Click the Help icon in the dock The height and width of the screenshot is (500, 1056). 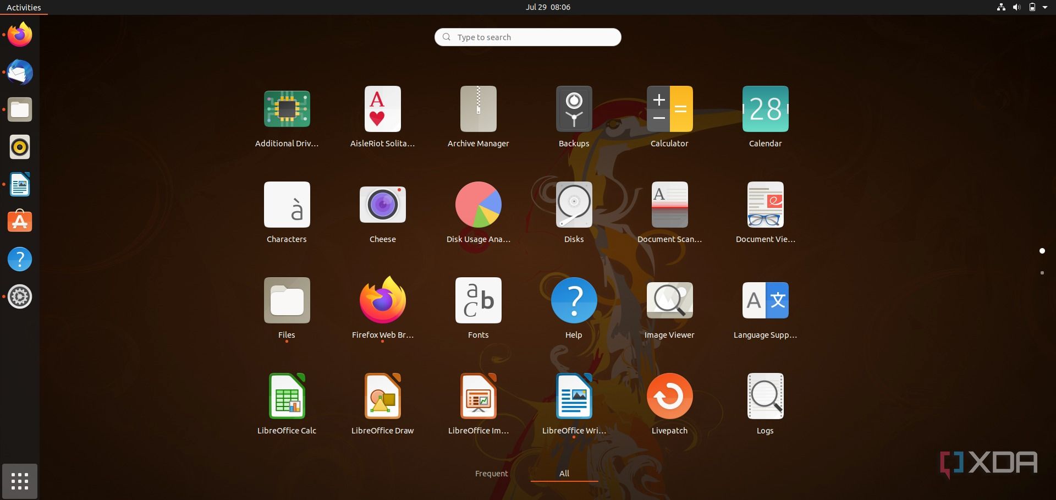pyautogui.click(x=20, y=259)
